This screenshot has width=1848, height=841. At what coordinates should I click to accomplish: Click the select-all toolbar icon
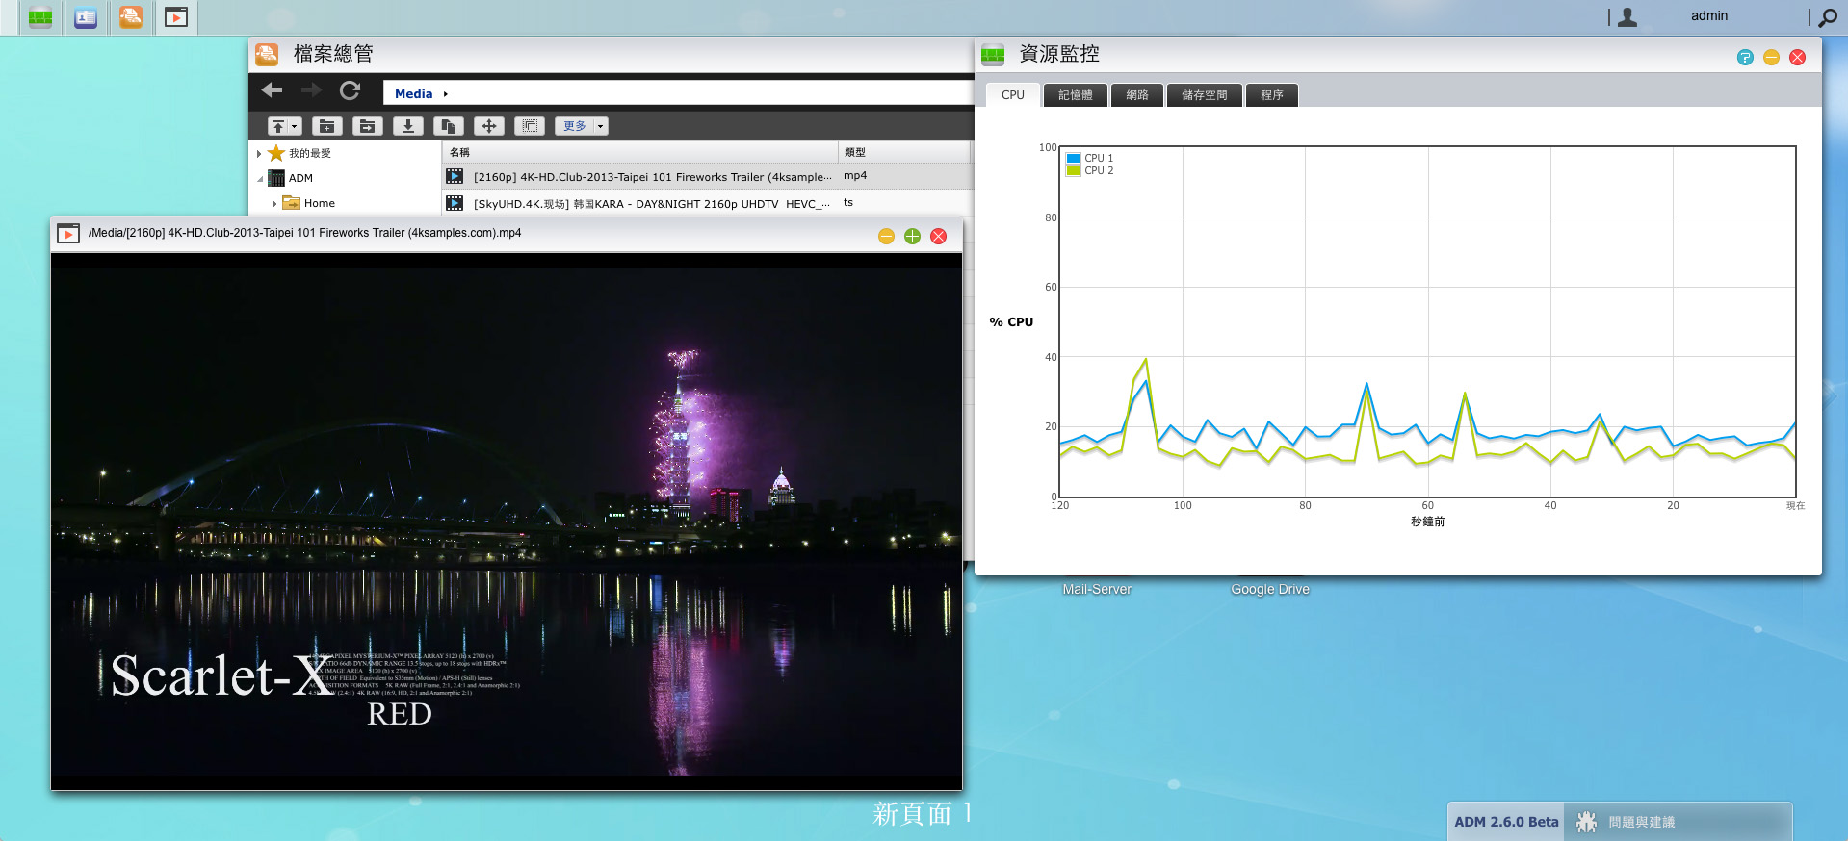(530, 126)
